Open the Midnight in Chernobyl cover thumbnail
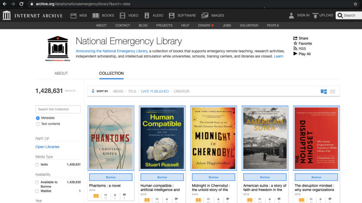 [214, 138]
